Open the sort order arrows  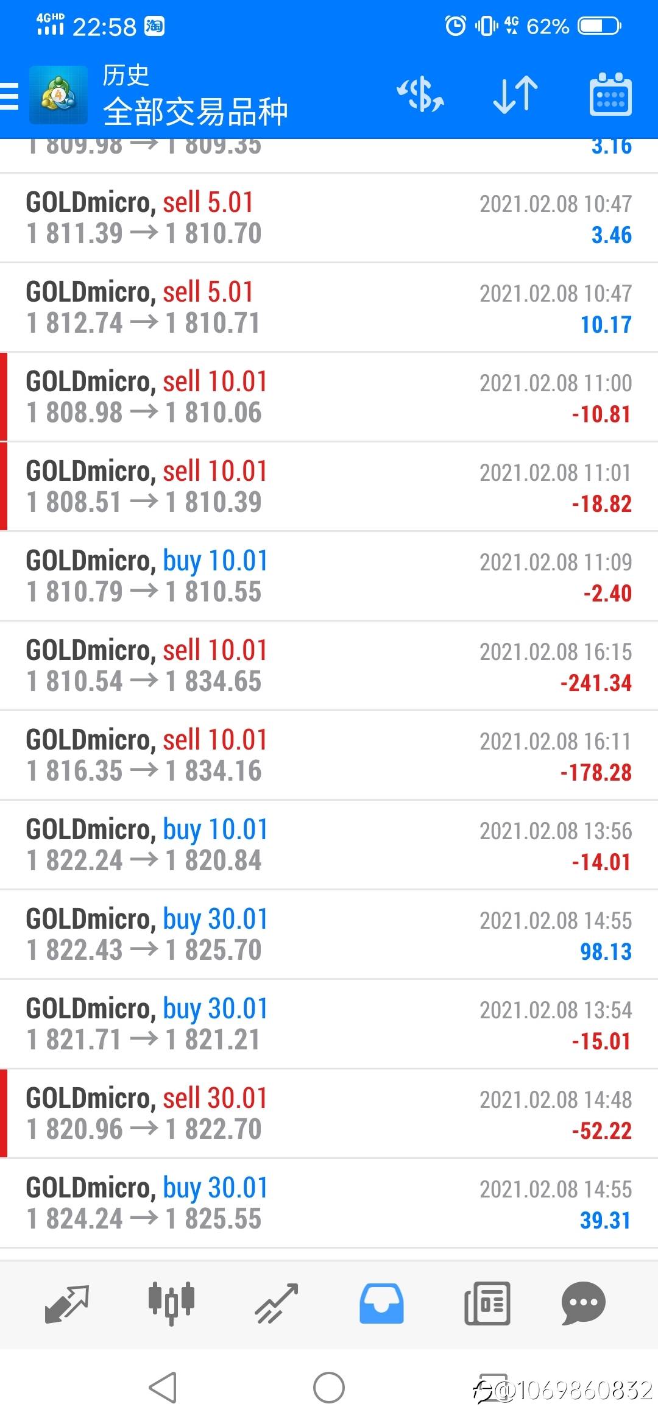[515, 95]
